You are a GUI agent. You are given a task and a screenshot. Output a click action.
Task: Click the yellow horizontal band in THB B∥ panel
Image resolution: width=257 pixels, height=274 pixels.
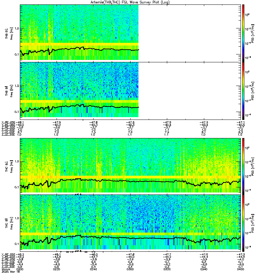pyautogui.click(x=79, y=101)
